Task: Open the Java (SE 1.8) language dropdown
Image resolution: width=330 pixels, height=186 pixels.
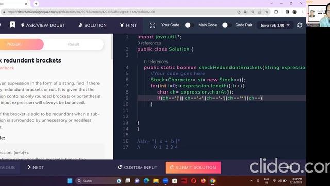Action: tap(275, 25)
